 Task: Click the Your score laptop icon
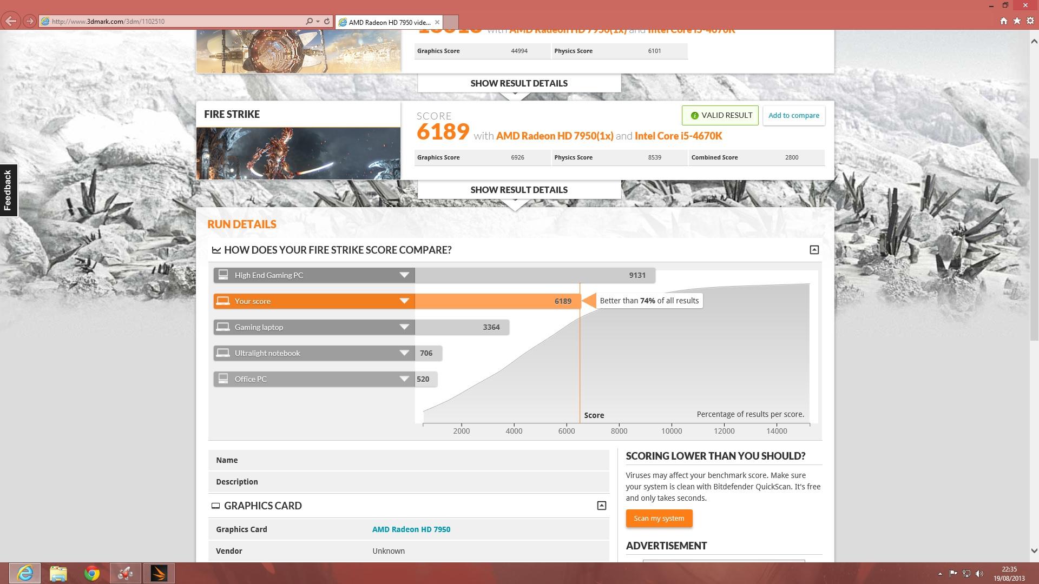(223, 301)
